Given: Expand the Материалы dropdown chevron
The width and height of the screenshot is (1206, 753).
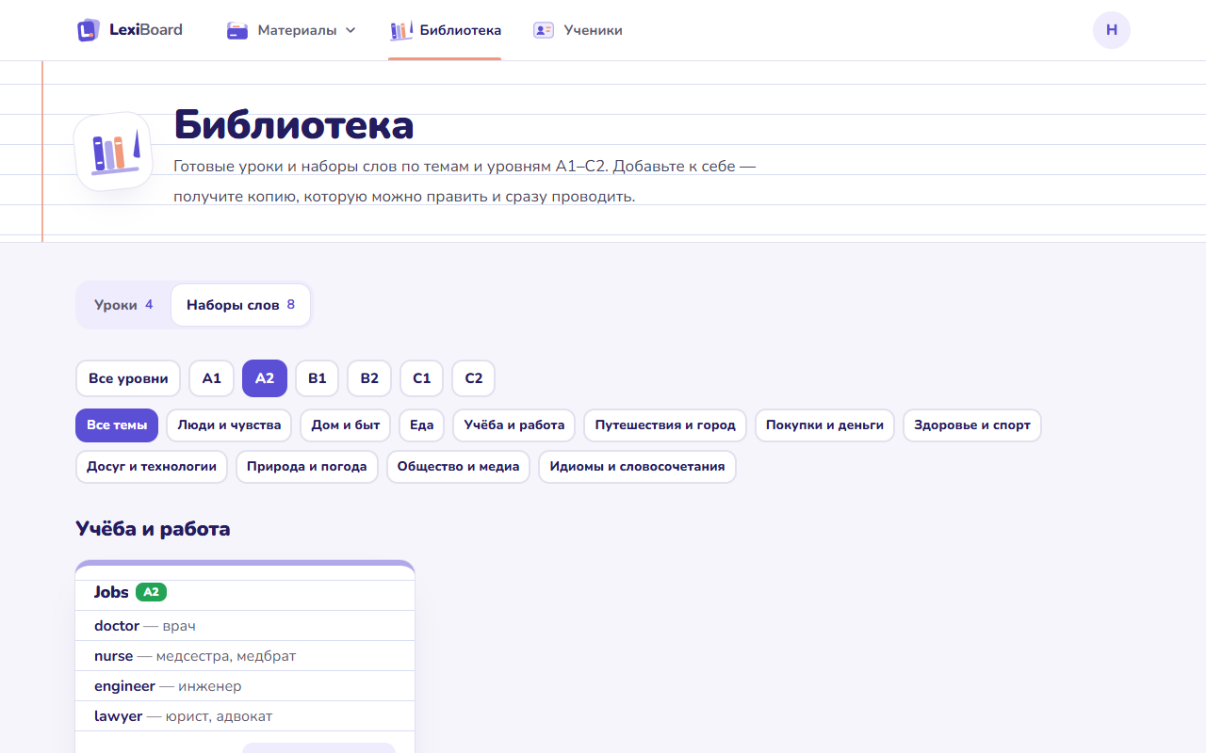Looking at the screenshot, I should pyautogui.click(x=350, y=30).
